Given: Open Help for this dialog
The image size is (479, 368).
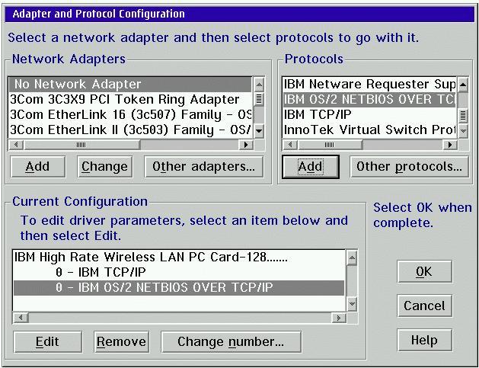Looking at the screenshot, I should click(x=424, y=340).
